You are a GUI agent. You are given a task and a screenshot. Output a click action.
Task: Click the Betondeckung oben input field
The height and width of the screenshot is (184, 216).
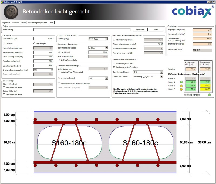point(43,52)
